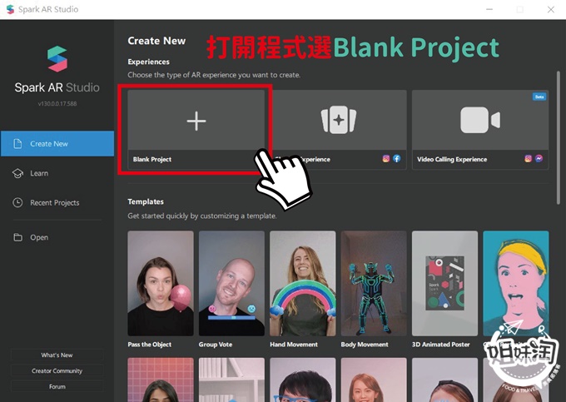
Task: Click the Recent Projects clock icon
Action: pos(17,203)
